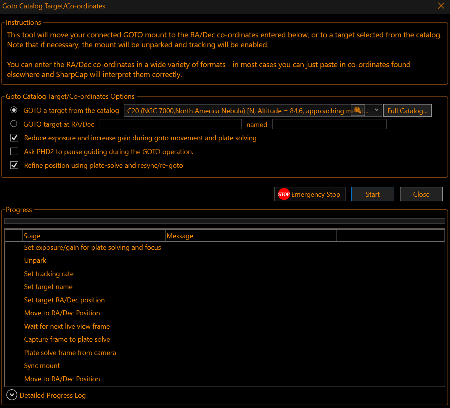Select the Unpark stage row
Viewport: 450px width, 408px height.
point(224,260)
